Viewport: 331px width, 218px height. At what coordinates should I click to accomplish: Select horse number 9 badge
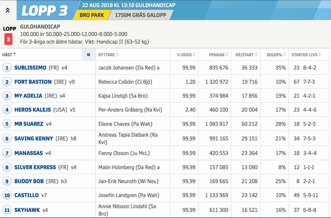click(x=7, y=181)
